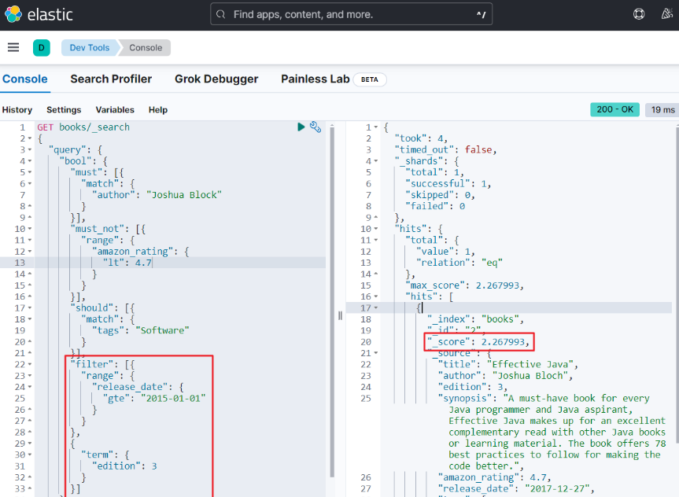
Task: Click the "edition": 3 request line
Action: pos(124,466)
